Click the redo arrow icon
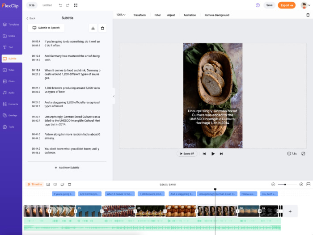 68,5
